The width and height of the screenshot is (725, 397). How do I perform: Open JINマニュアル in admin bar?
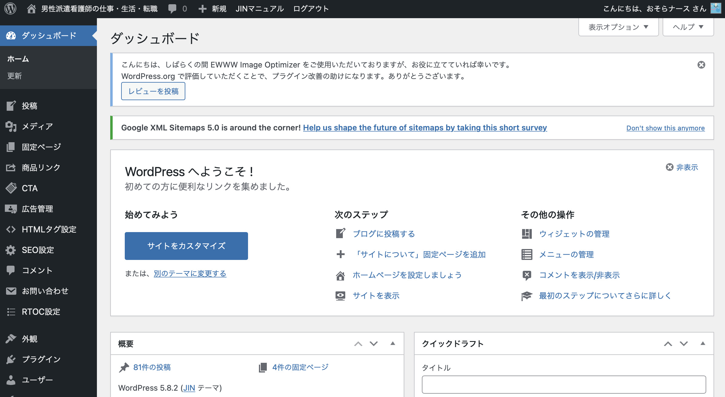[260, 9]
